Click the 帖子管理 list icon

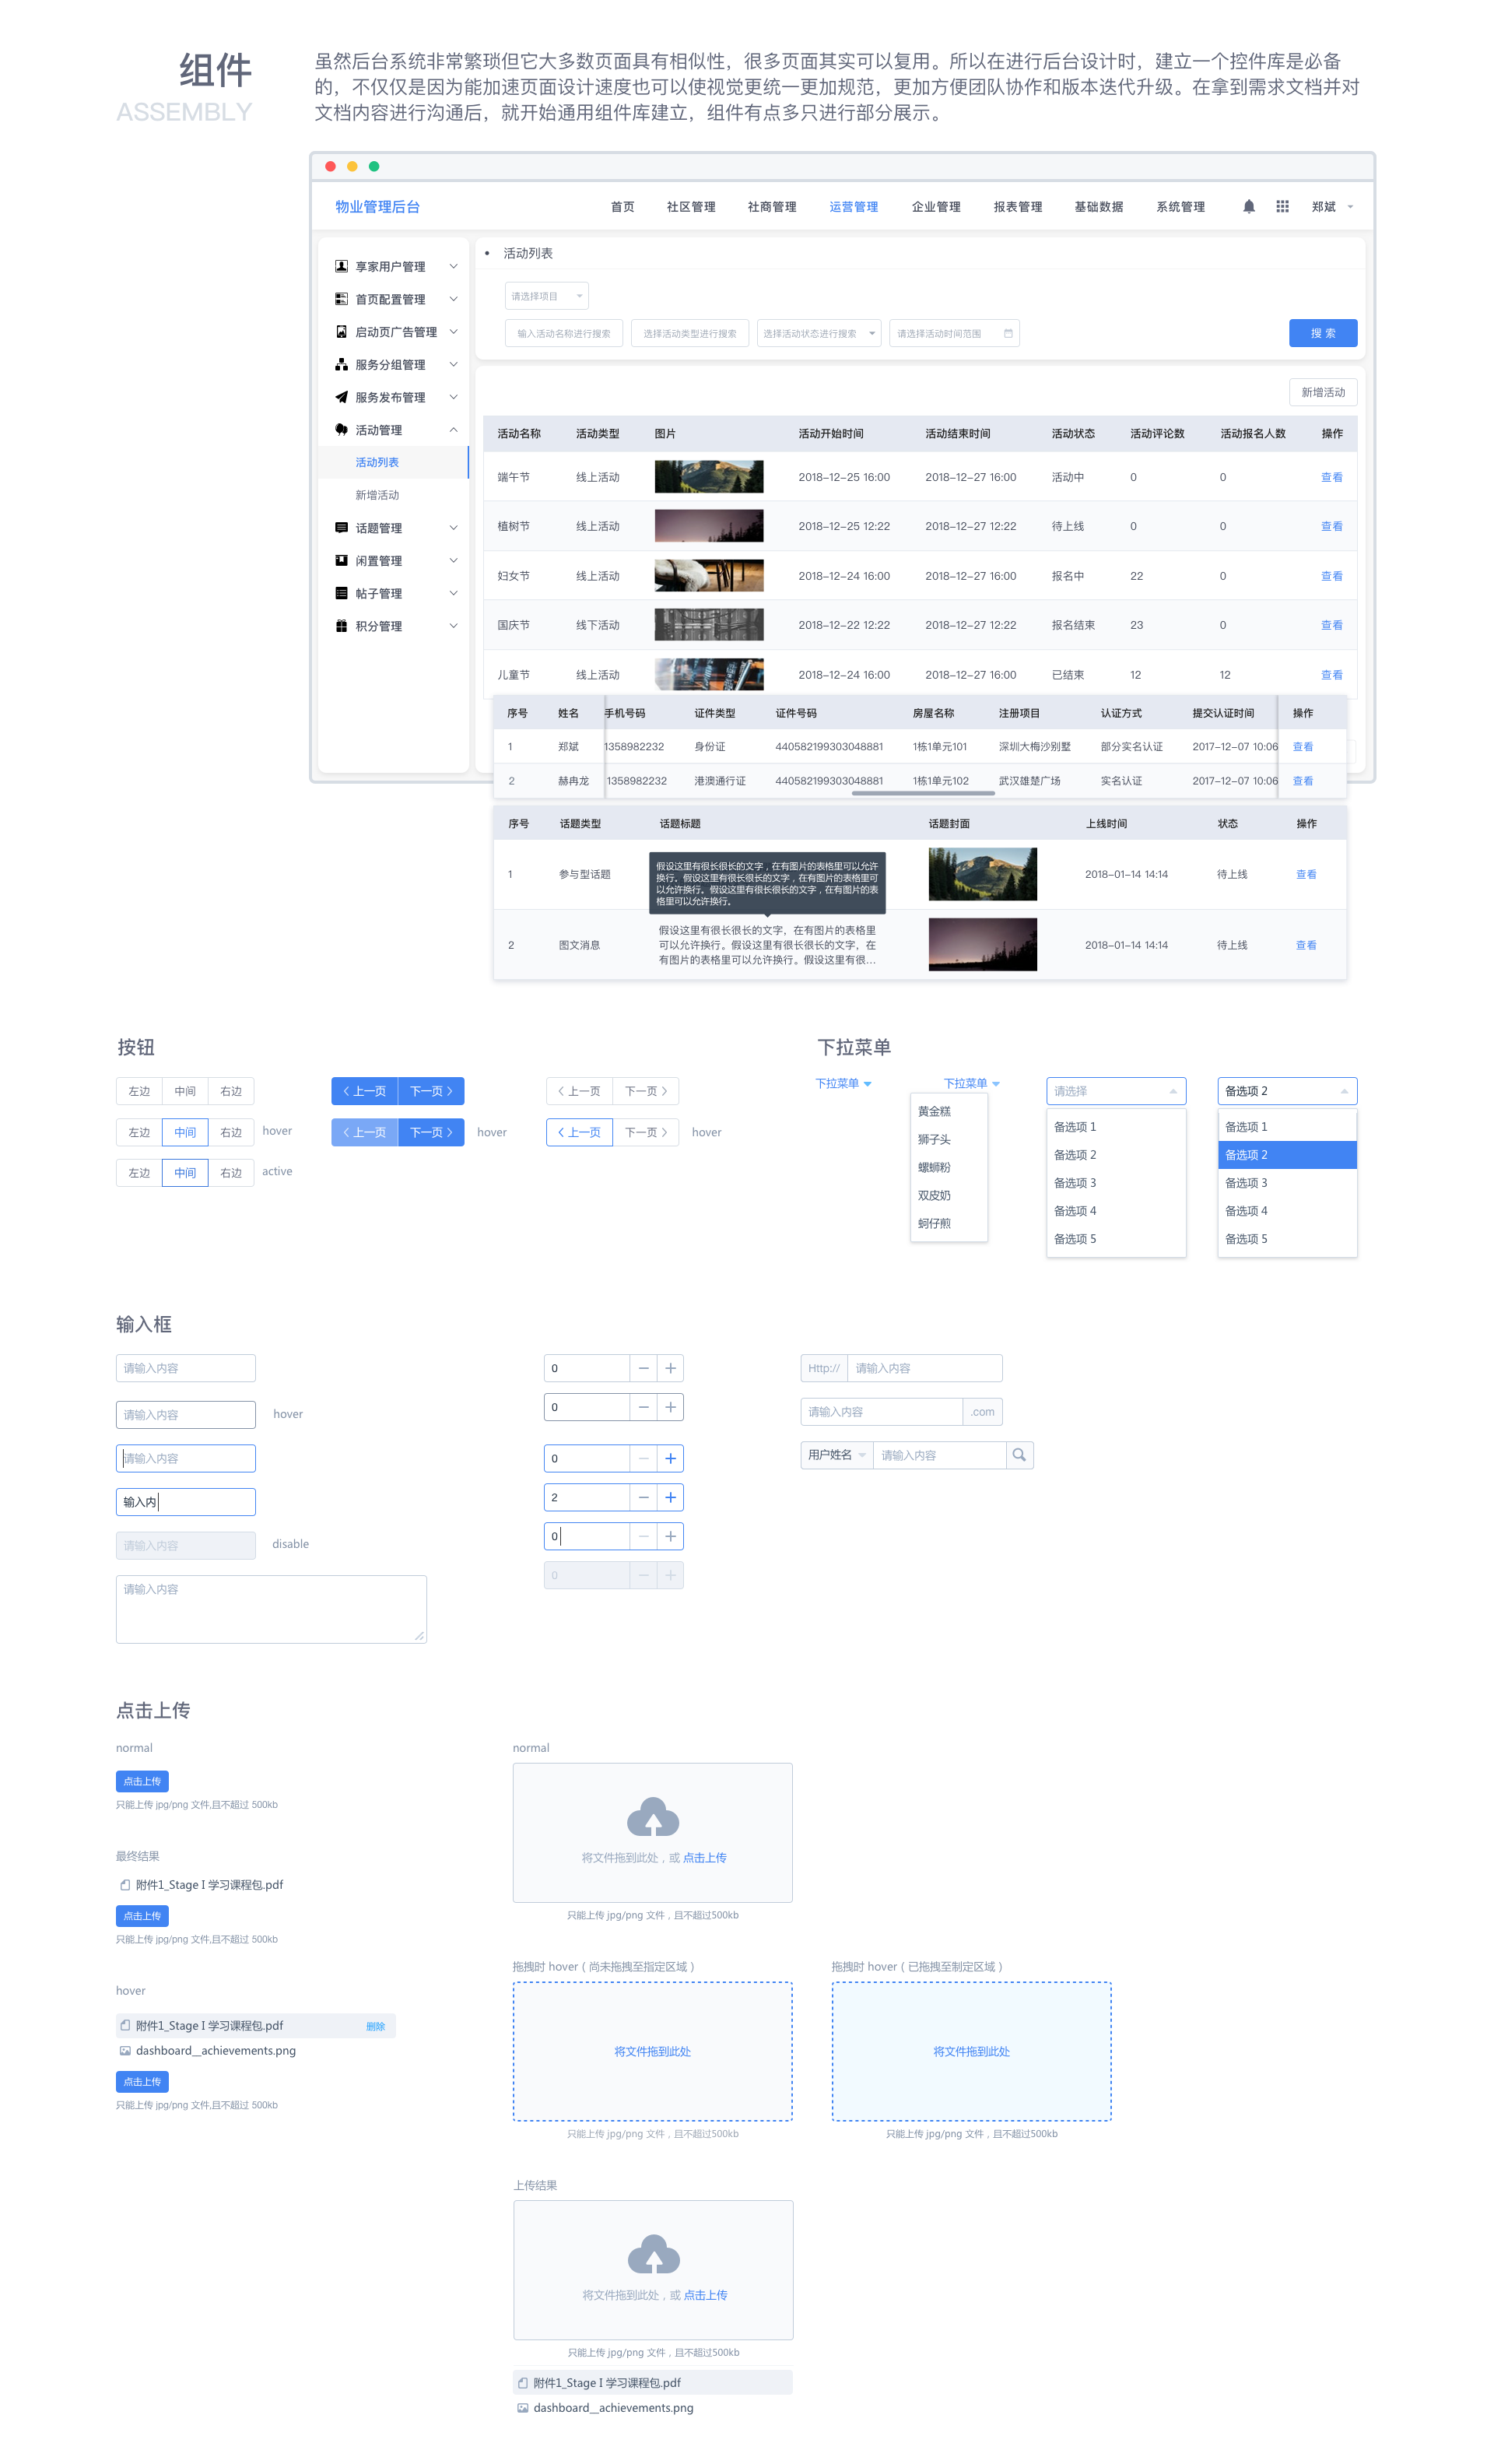341,593
